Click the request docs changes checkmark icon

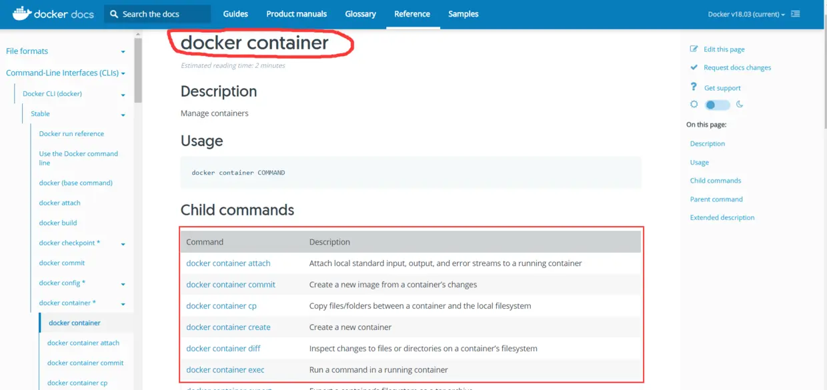coord(694,67)
